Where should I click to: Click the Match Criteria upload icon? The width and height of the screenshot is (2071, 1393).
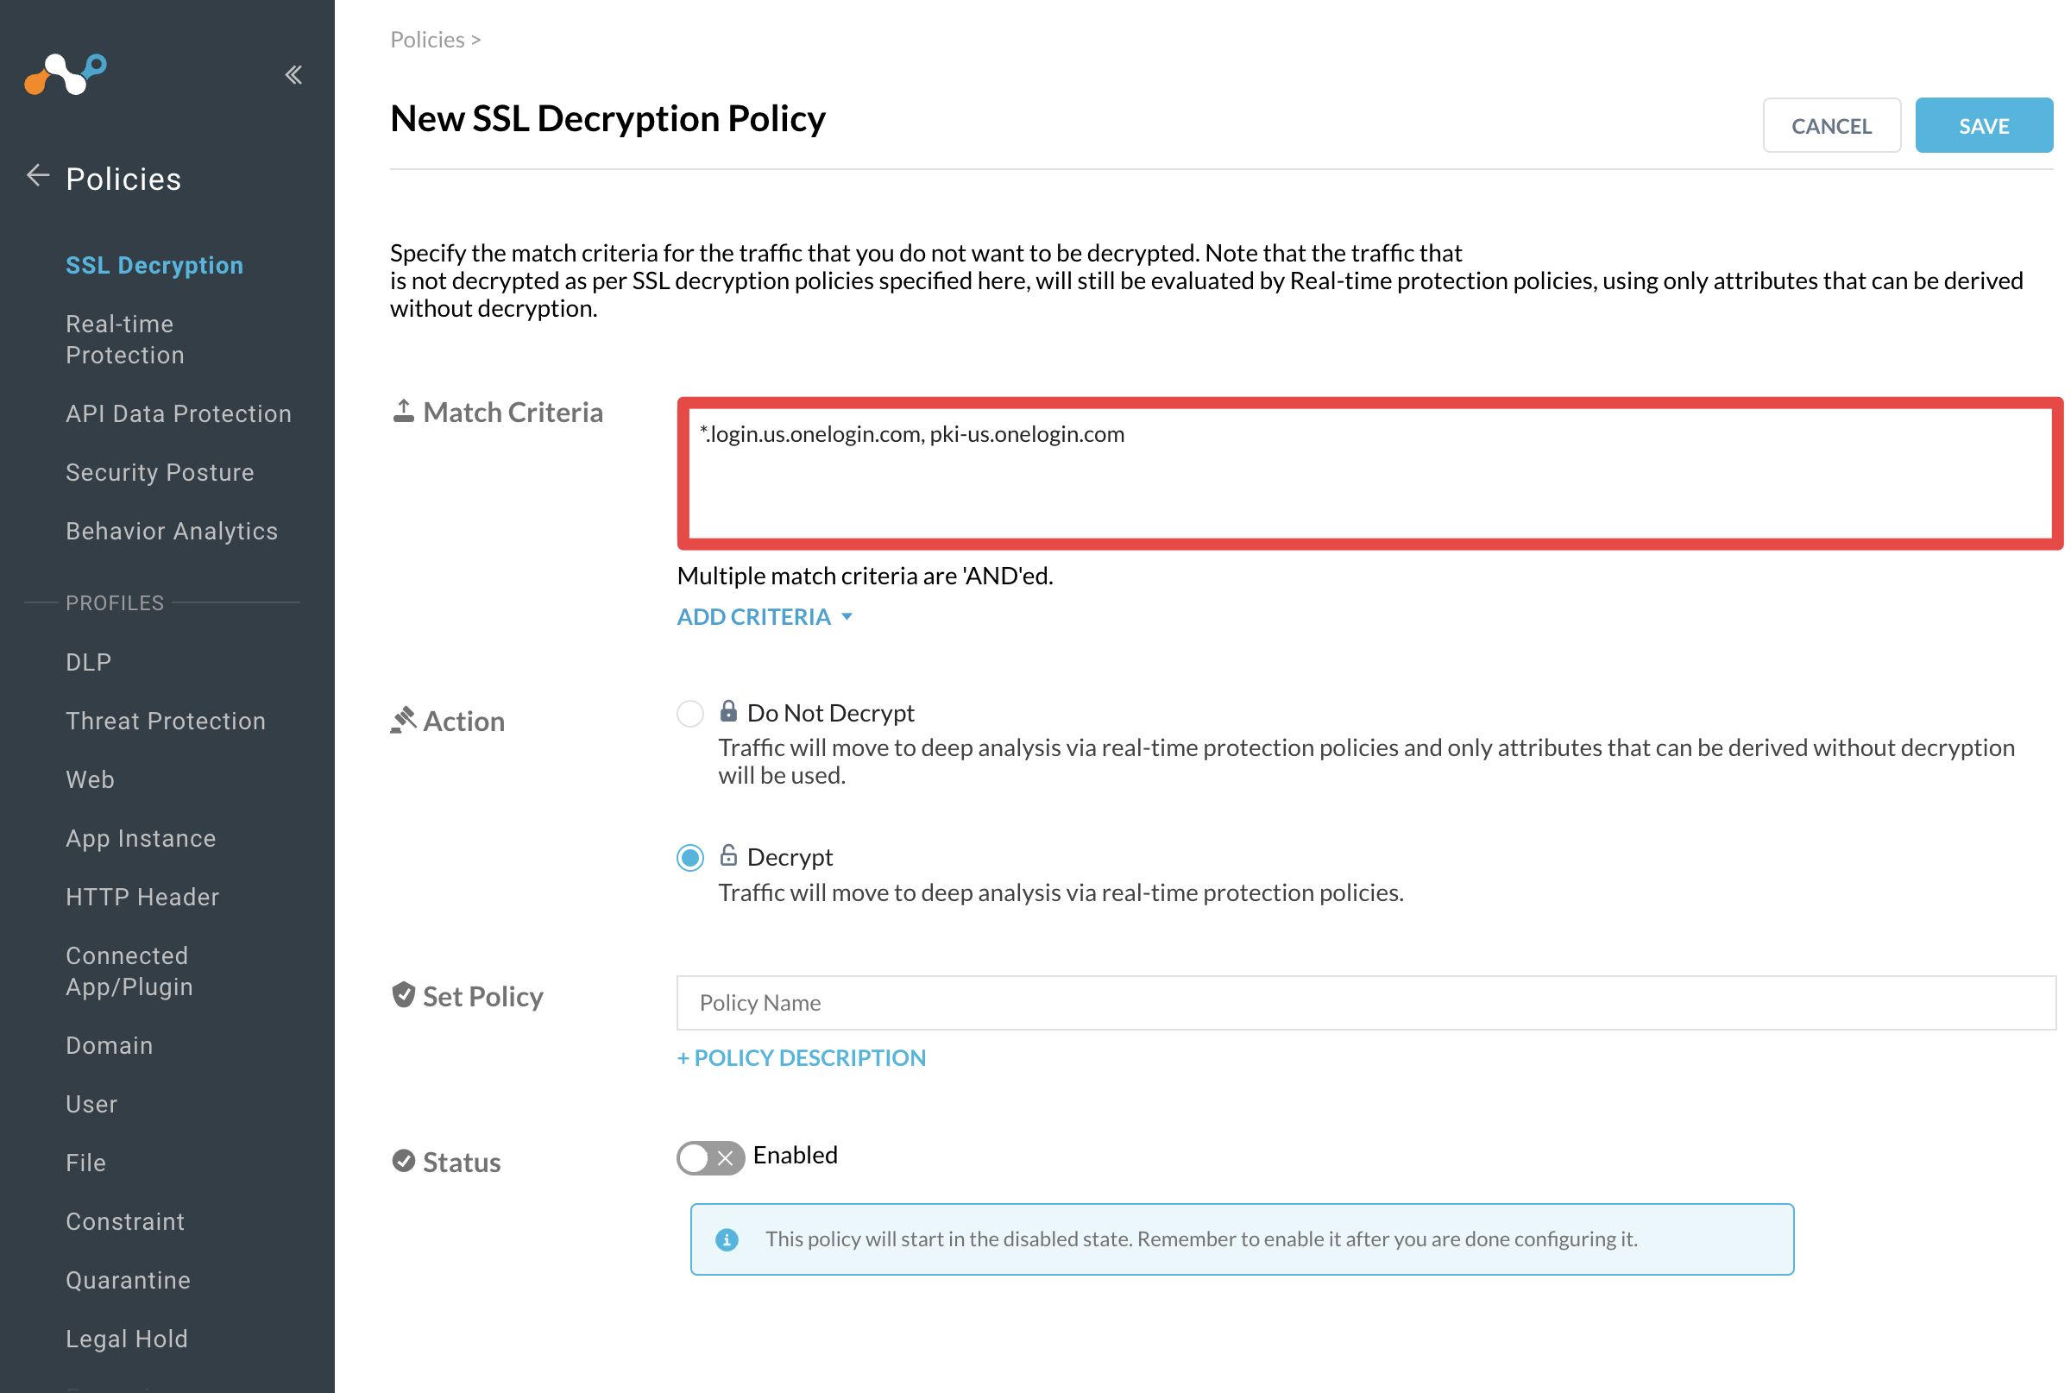pos(403,411)
